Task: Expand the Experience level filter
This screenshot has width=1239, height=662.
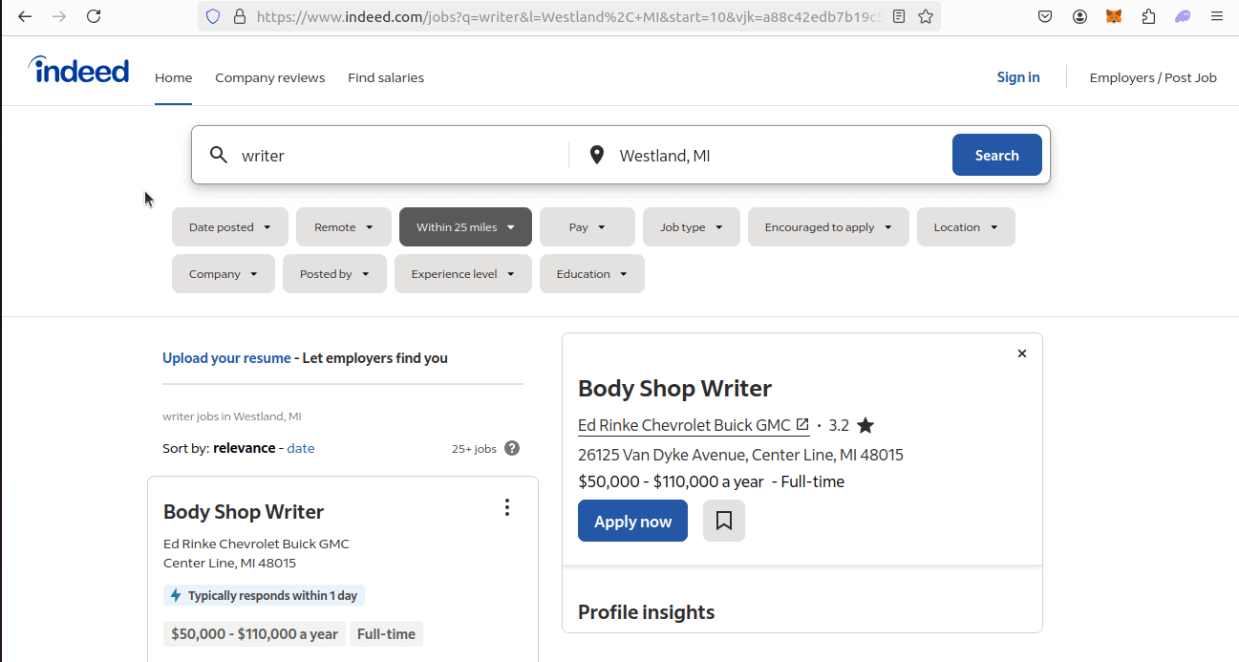Action: click(x=463, y=274)
